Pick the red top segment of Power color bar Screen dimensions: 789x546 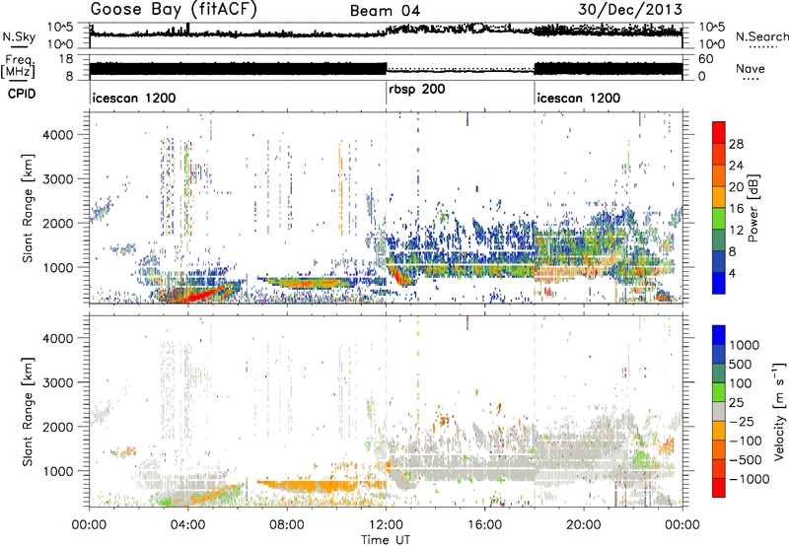[719, 132]
